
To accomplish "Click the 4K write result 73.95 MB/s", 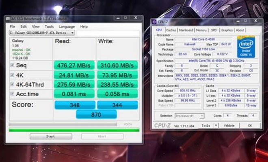I will 117,75.
